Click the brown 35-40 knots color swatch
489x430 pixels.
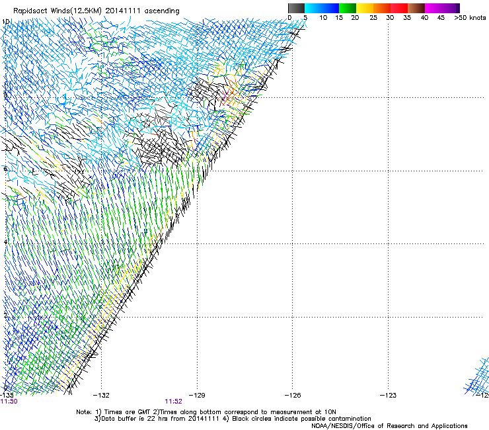coord(416,8)
